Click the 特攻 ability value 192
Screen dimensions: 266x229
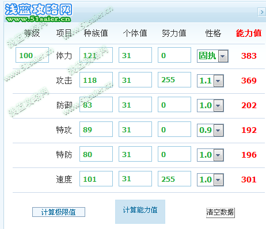pos(249,130)
